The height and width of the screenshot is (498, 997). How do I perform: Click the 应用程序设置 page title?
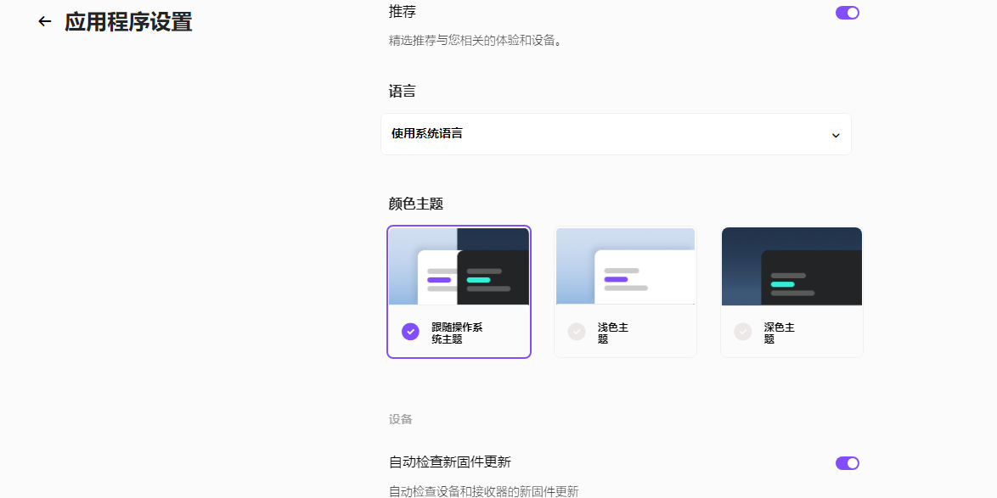click(x=128, y=22)
